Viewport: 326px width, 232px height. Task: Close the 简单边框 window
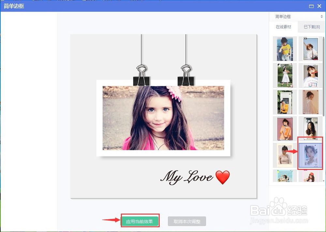point(319,6)
